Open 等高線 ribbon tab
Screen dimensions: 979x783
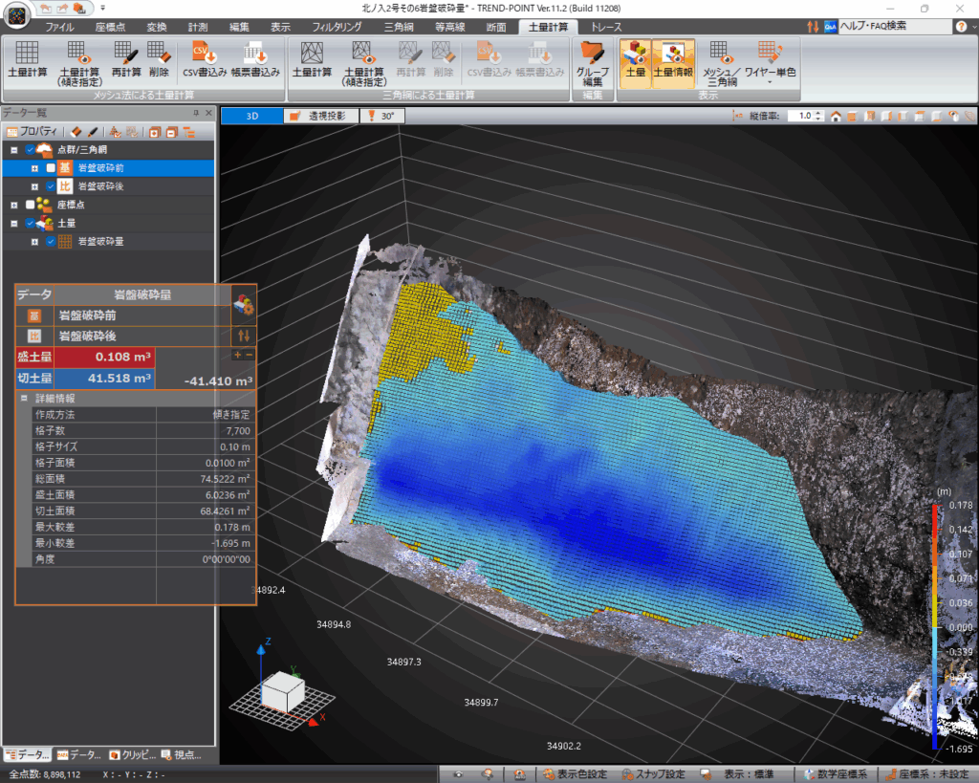click(x=450, y=27)
